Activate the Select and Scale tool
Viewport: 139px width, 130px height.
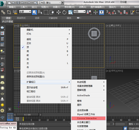pos(70,12)
